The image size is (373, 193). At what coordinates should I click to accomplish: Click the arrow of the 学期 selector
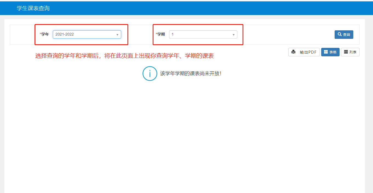[x=234, y=35]
